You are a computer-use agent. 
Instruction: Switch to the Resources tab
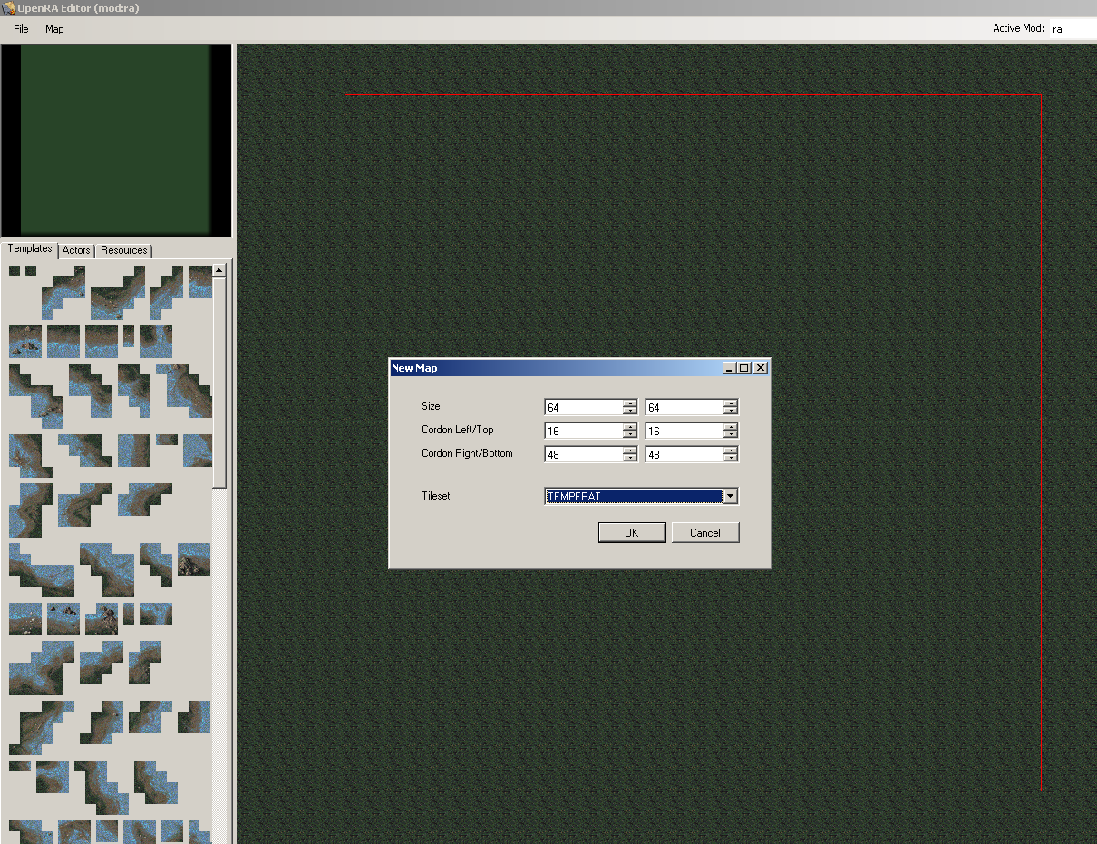click(x=123, y=250)
